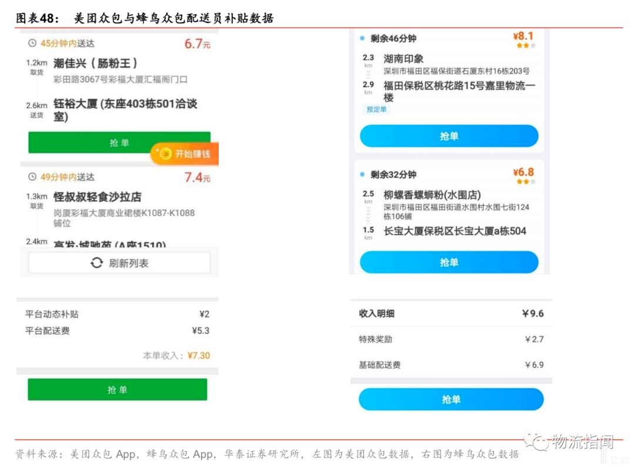Click 2.3 km distance beside 湖南印象

click(x=368, y=61)
